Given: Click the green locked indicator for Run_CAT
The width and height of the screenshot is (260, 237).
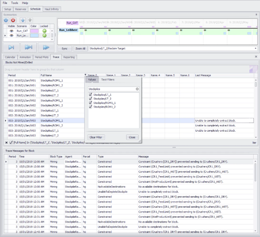Looking at the screenshot, I should tap(44, 31).
